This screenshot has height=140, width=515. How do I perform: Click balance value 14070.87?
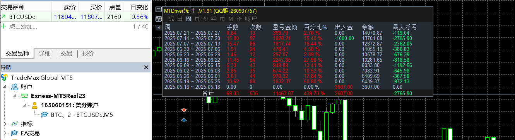click(372, 33)
